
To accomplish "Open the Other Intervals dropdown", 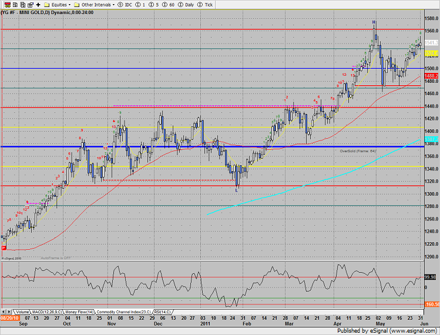I will [94, 5].
